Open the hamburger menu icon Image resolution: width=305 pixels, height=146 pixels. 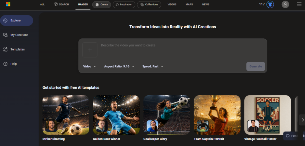tap(299, 4)
